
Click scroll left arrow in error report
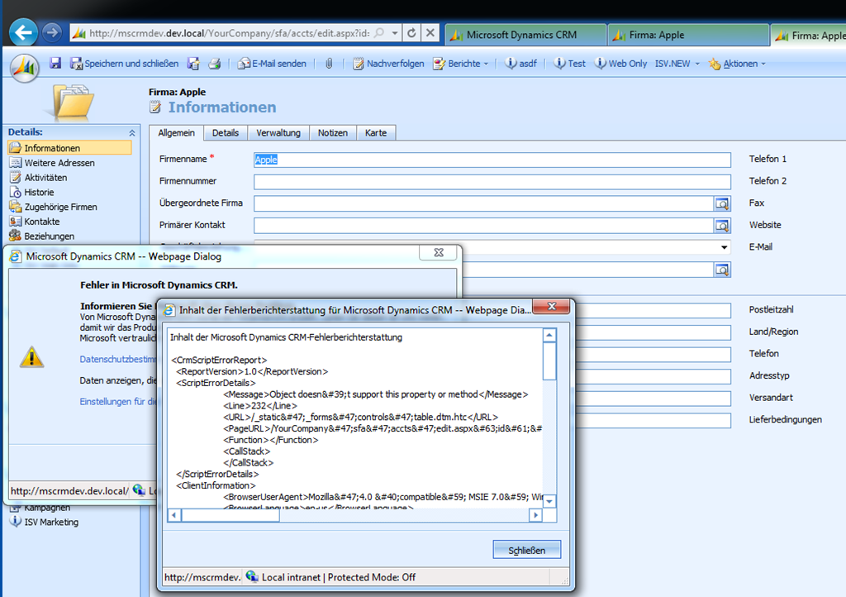174,515
